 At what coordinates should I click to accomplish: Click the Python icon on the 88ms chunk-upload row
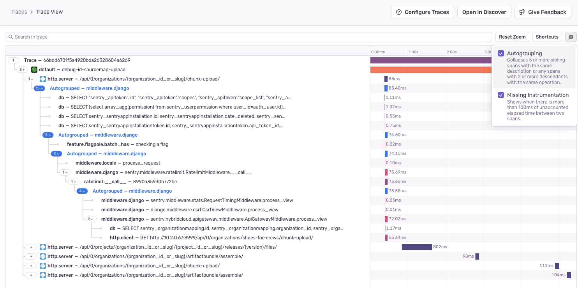[43, 79]
